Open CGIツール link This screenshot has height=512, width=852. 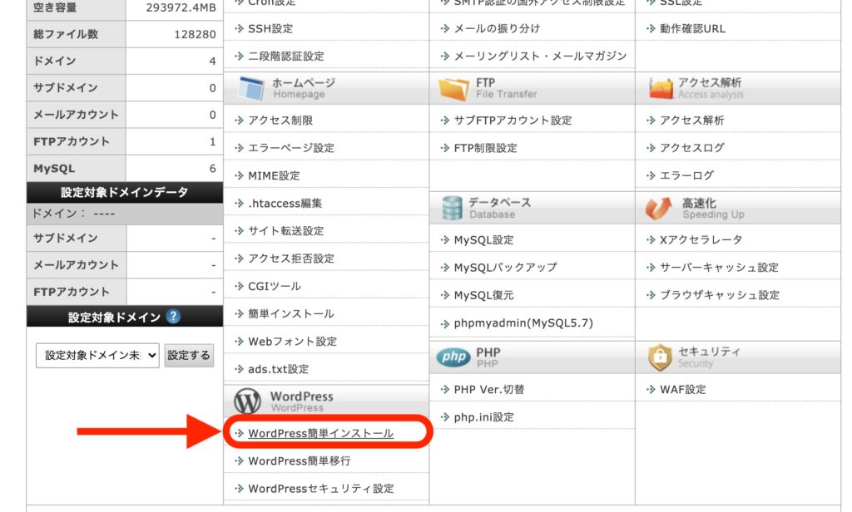click(x=275, y=286)
